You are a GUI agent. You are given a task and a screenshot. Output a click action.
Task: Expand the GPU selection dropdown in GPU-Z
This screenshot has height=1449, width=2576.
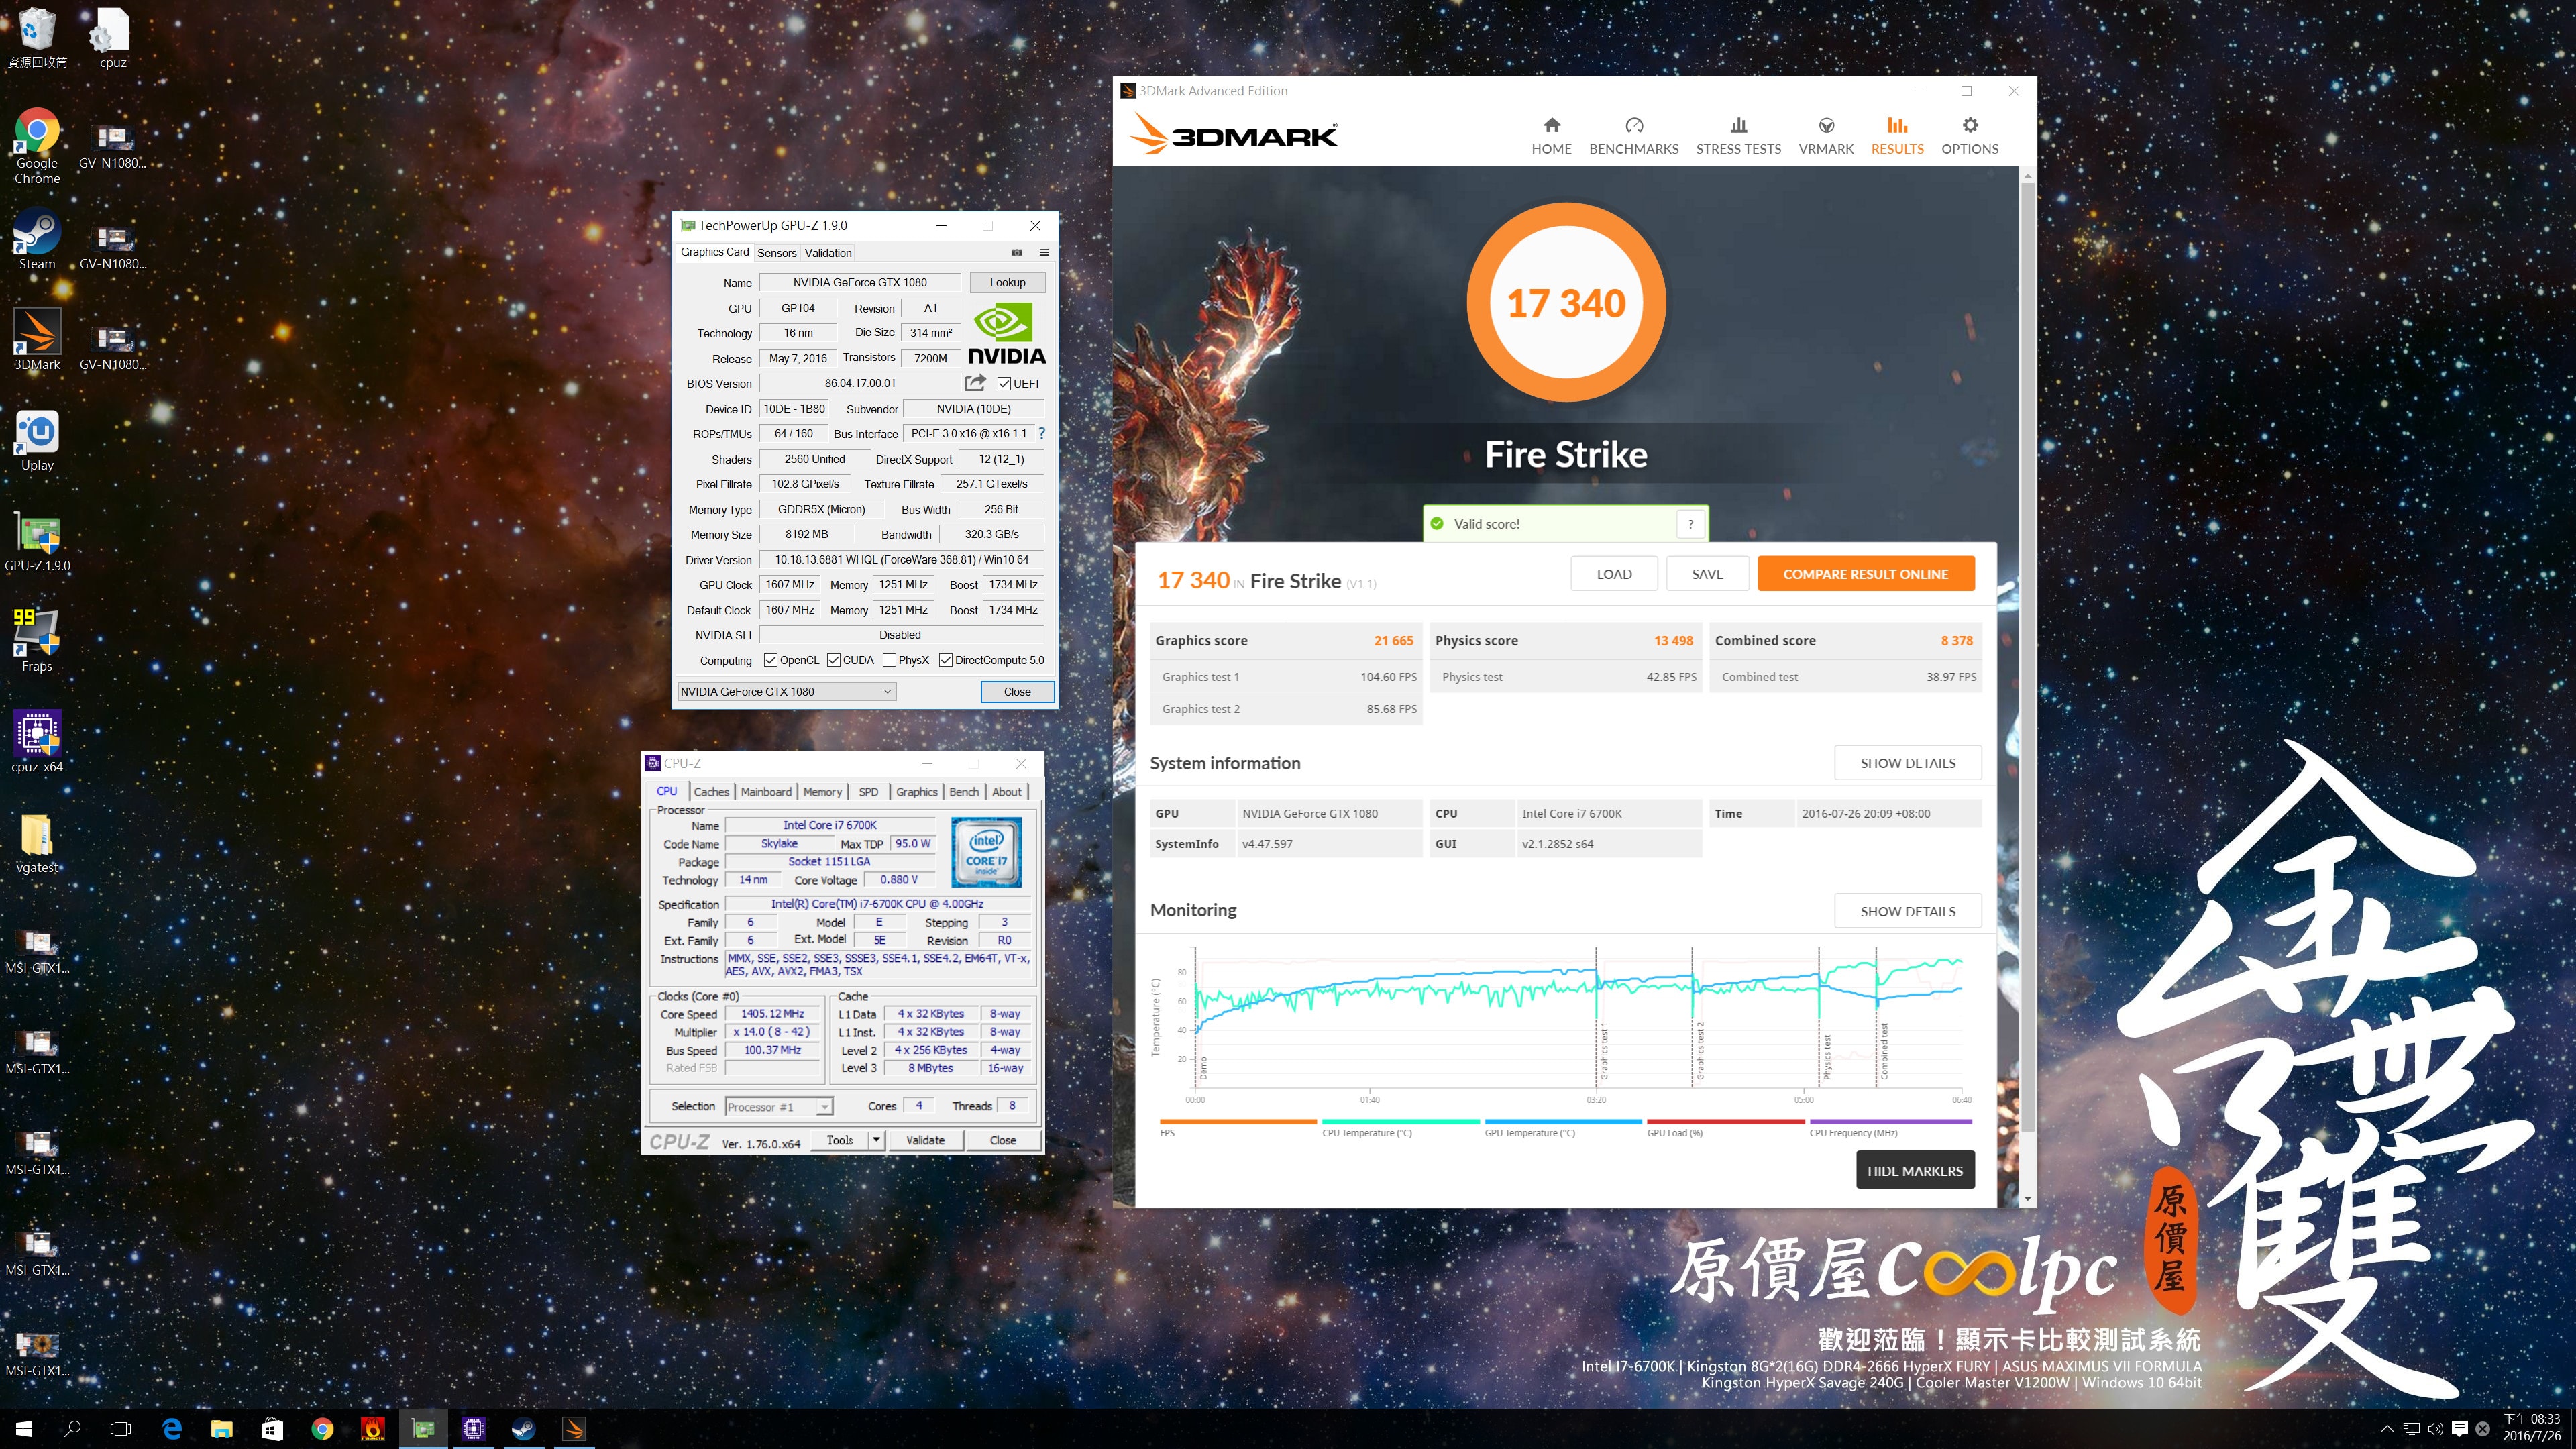pos(887,691)
